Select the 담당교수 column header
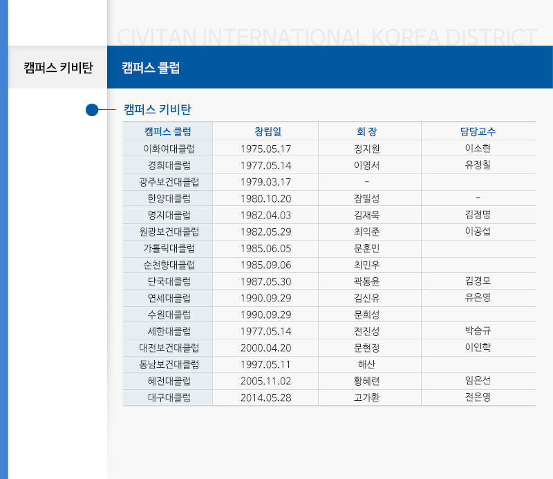This screenshot has width=553, height=479. coord(478,131)
